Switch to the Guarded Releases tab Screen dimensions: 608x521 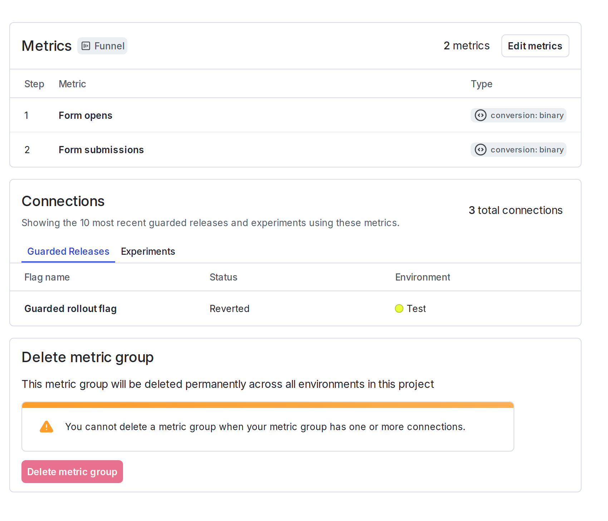click(68, 252)
